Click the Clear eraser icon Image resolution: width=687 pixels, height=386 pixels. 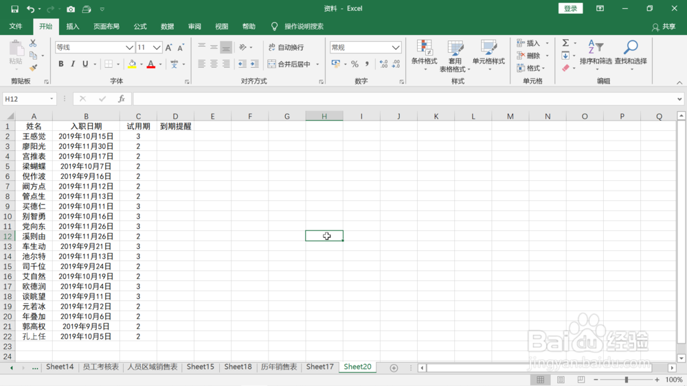[565, 68]
